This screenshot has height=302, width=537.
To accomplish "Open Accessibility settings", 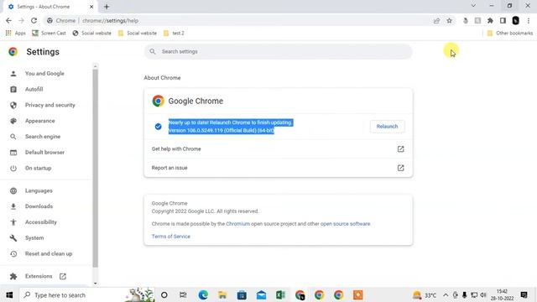I will coord(41,222).
